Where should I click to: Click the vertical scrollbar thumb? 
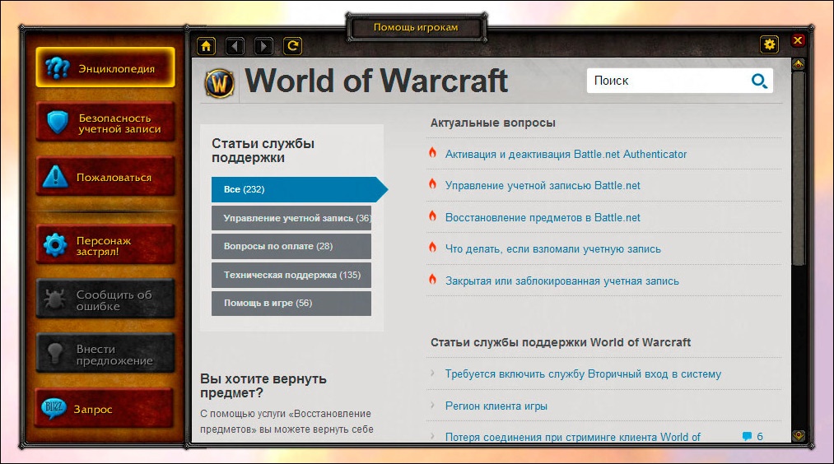(x=799, y=169)
